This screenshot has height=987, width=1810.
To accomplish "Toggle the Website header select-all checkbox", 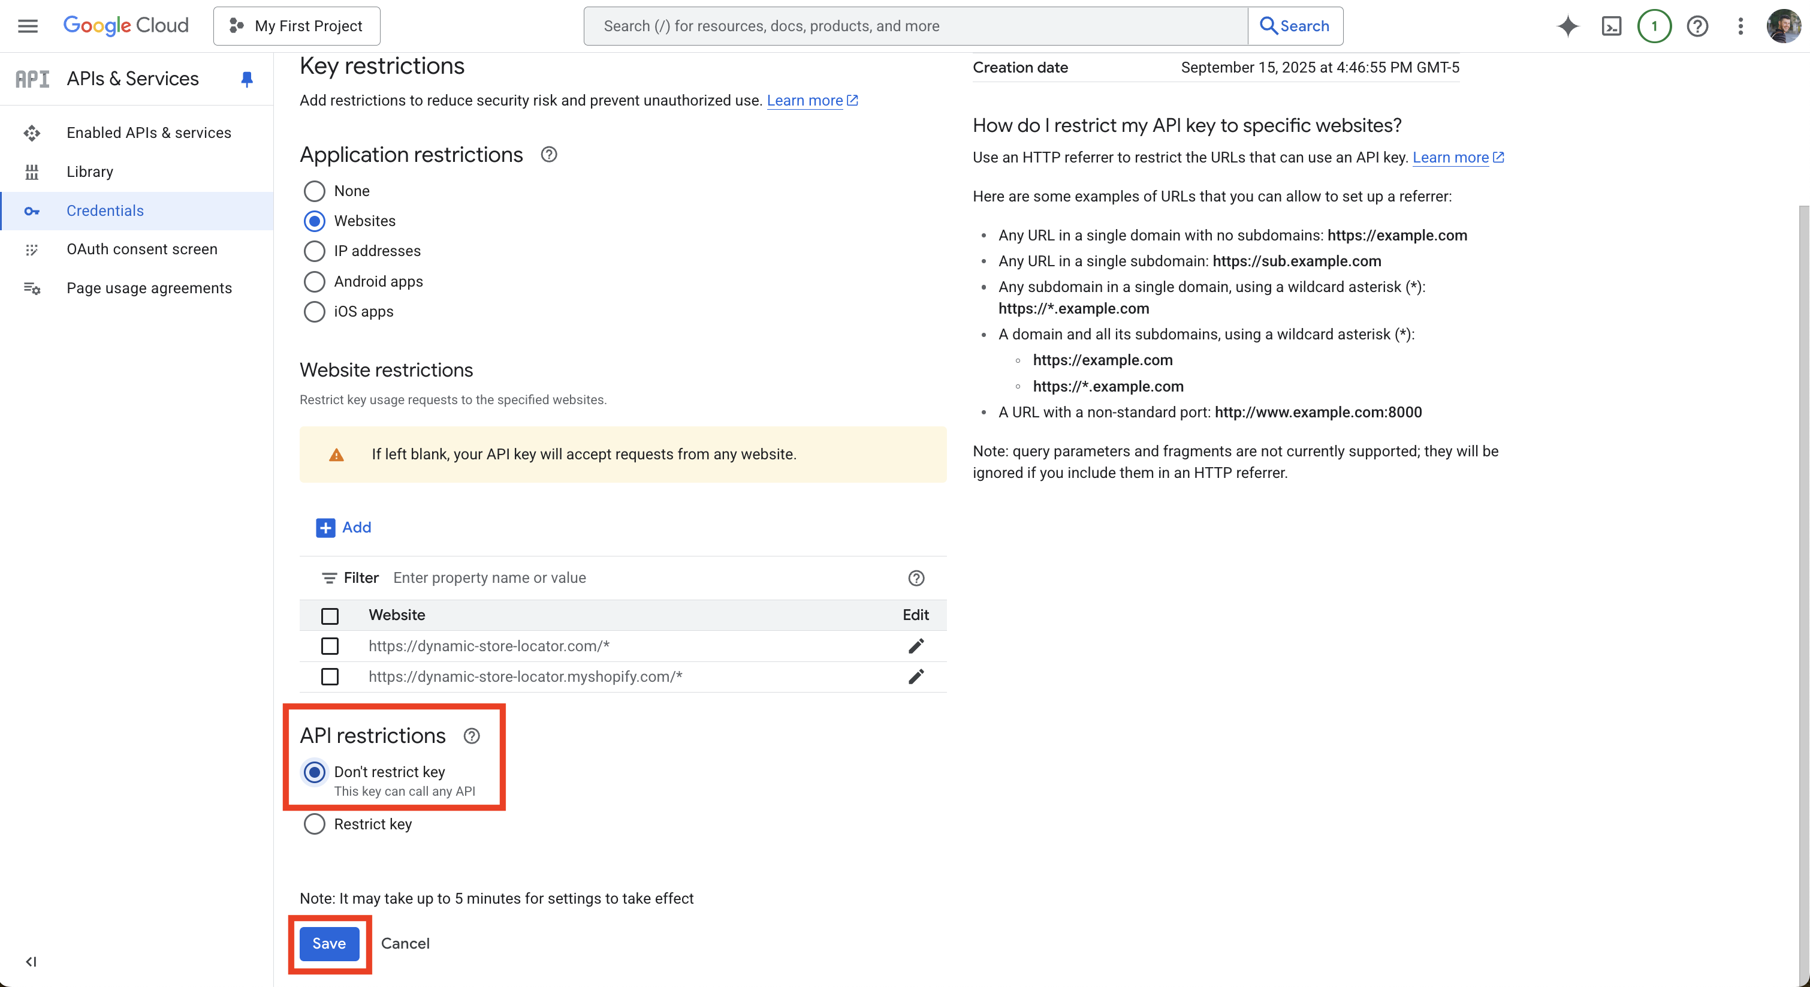I will (x=330, y=616).
